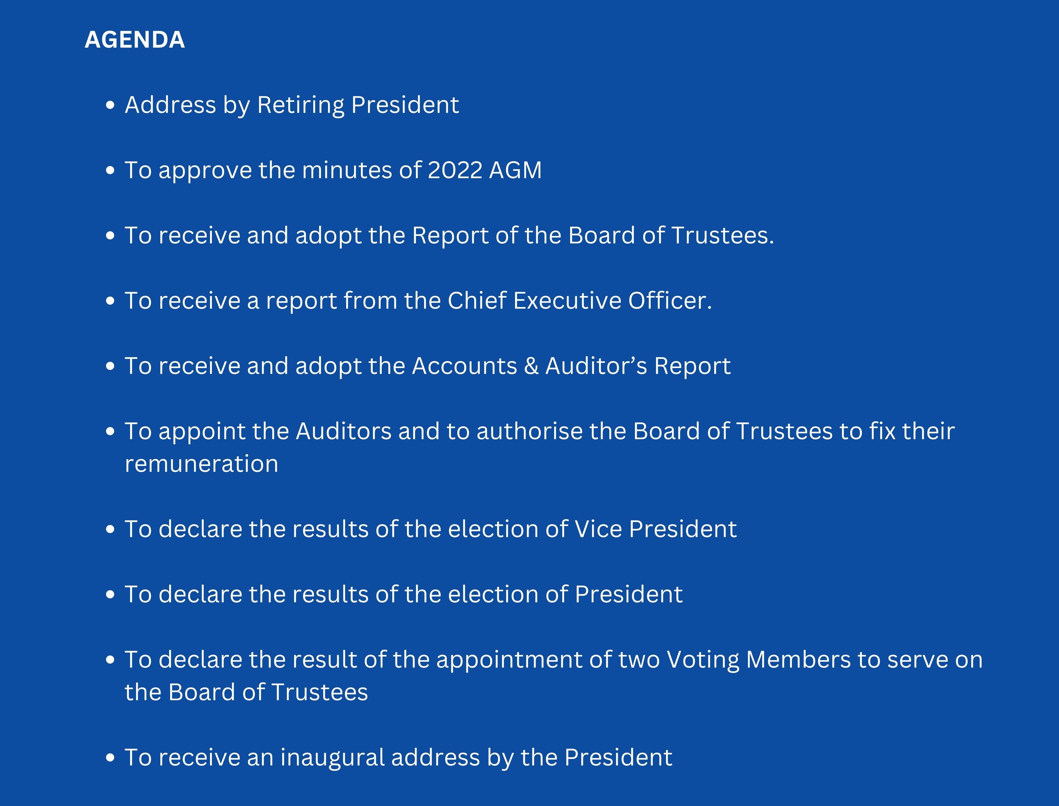Click the bullet before 'Address by Retiring President'

pyautogui.click(x=110, y=105)
